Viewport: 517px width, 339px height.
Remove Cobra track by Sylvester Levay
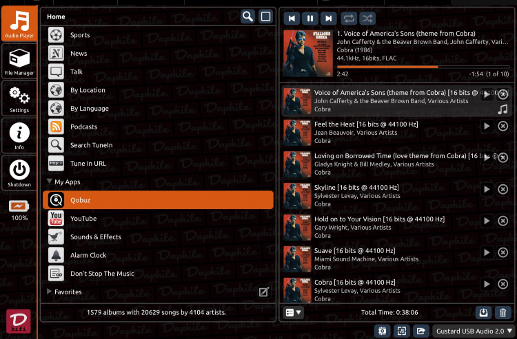pyautogui.click(x=503, y=284)
